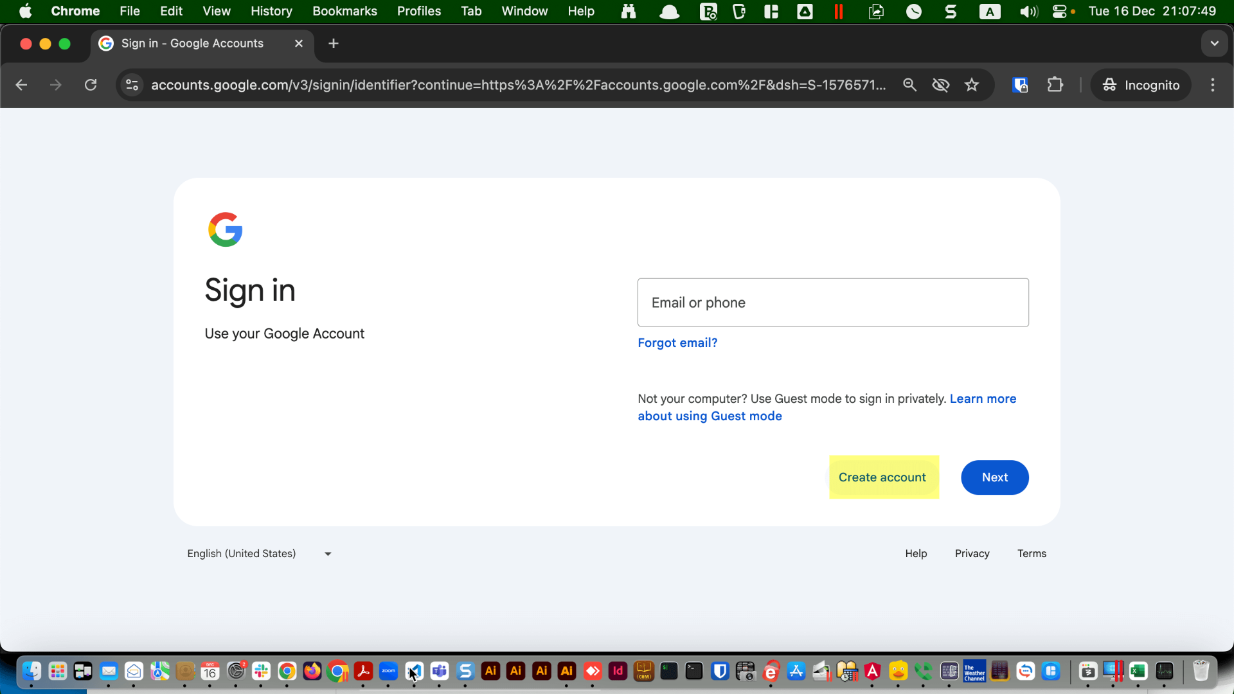The height and width of the screenshot is (694, 1234).
Task: Open Adobe Acrobat from the dock
Action: 363,671
